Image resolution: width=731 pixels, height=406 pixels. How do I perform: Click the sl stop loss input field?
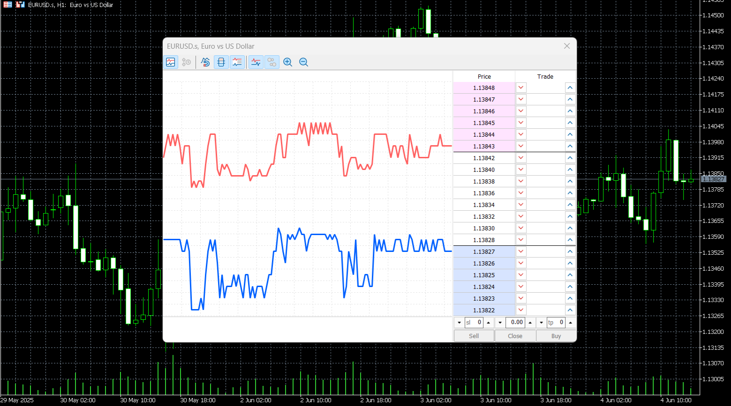(474, 322)
